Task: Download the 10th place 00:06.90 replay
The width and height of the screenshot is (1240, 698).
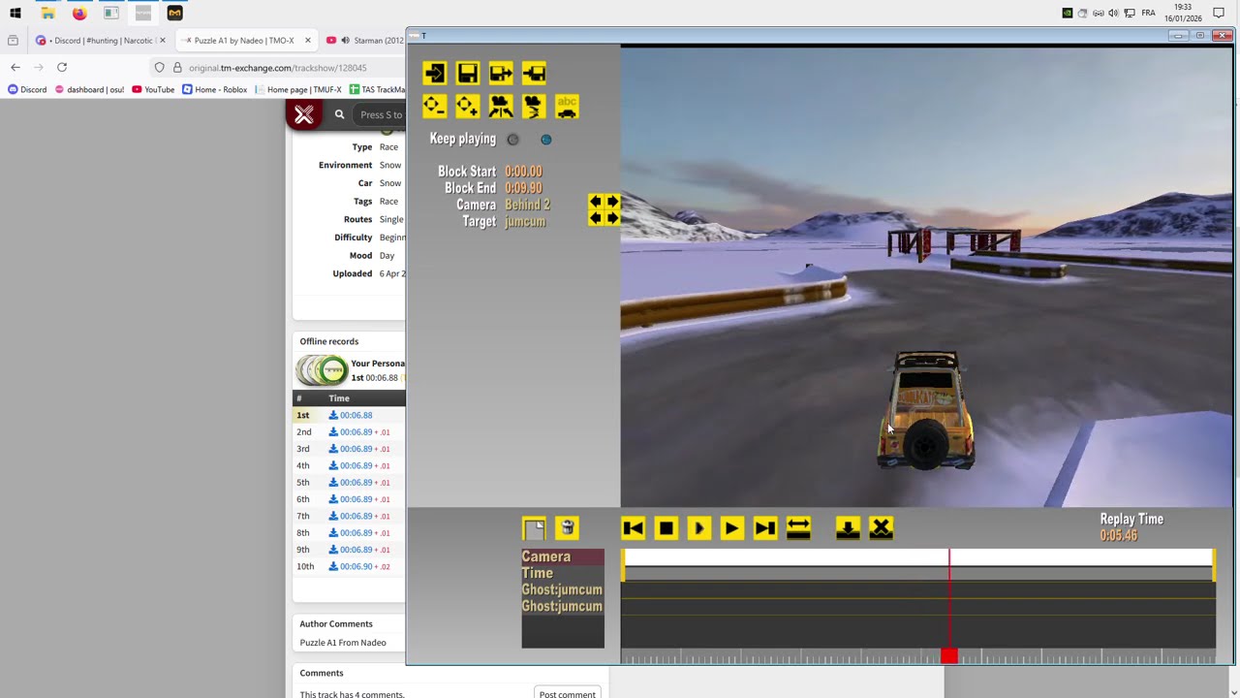Action: [350, 566]
